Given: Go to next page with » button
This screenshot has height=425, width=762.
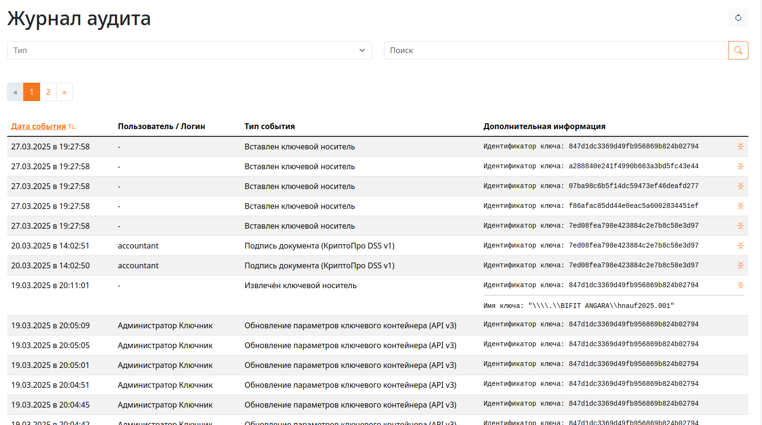Looking at the screenshot, I should click(64, 92).
